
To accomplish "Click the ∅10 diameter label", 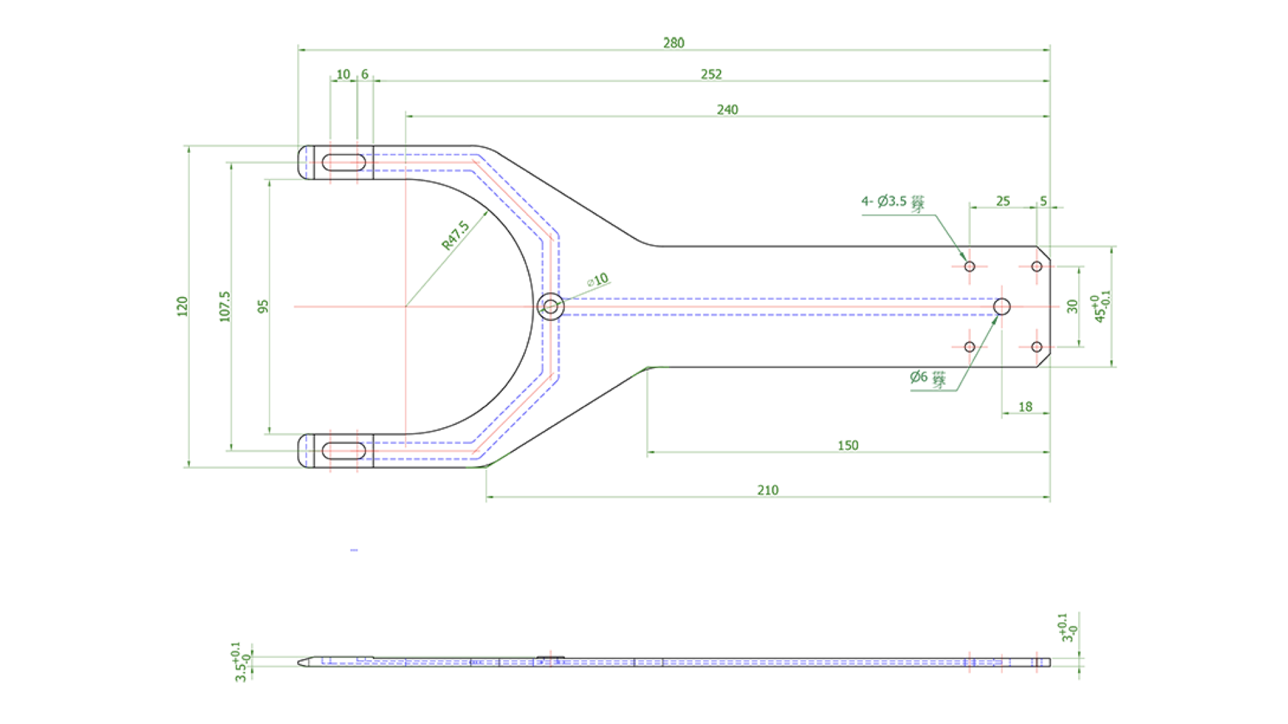I will coord(597,280).
